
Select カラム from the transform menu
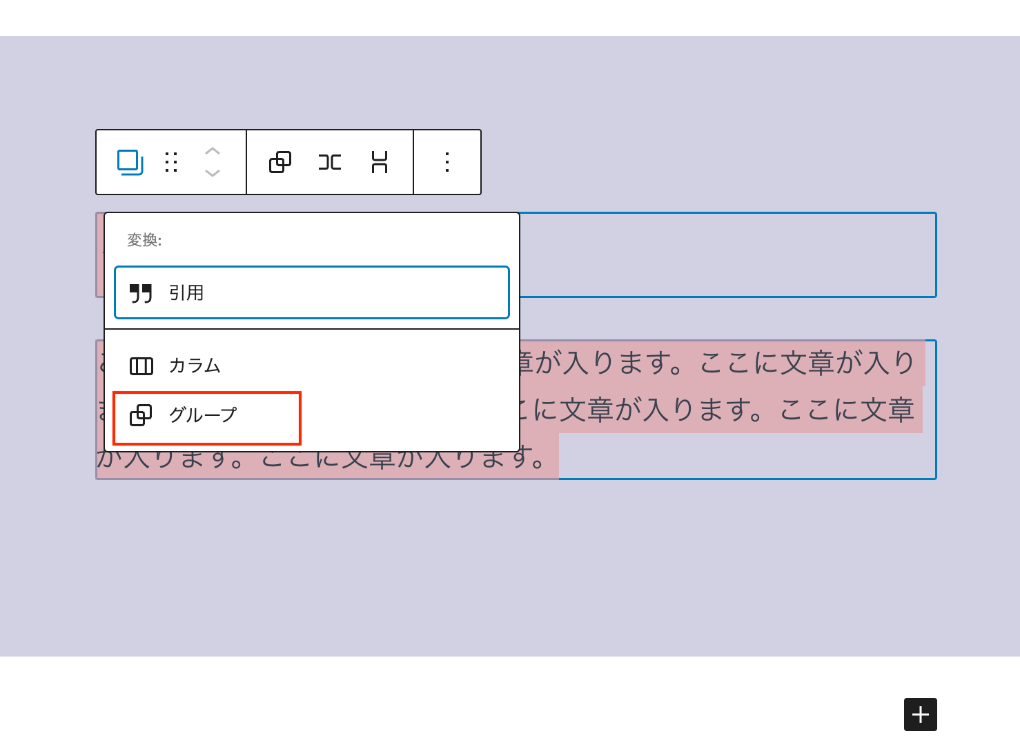[195, 366]
